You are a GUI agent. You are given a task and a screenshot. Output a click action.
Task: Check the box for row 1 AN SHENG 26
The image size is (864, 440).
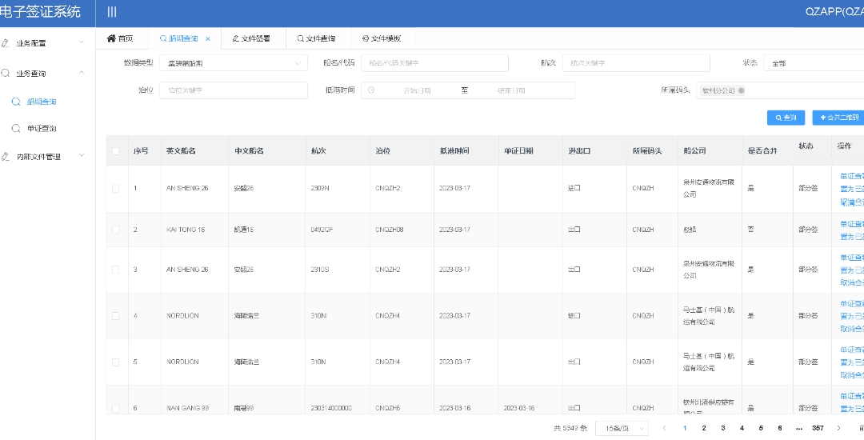pos(116,188)
